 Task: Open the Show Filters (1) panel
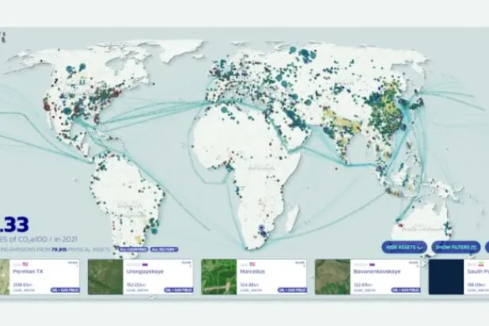point(457,246)
